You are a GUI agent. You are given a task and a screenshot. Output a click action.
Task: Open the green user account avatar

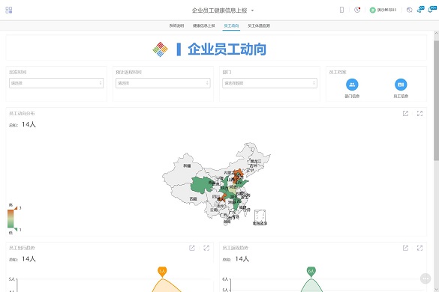[x=372, y=10]
